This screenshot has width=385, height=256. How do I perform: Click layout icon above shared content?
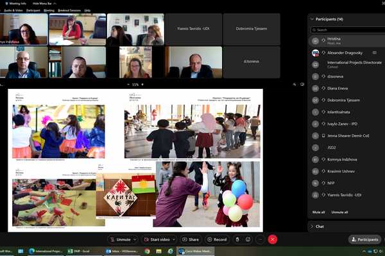(x=302, y=84)
